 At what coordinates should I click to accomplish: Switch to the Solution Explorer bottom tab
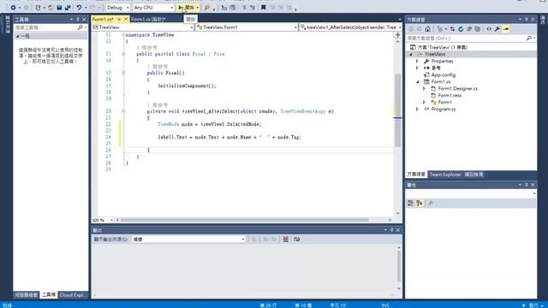tap(416, 175)
